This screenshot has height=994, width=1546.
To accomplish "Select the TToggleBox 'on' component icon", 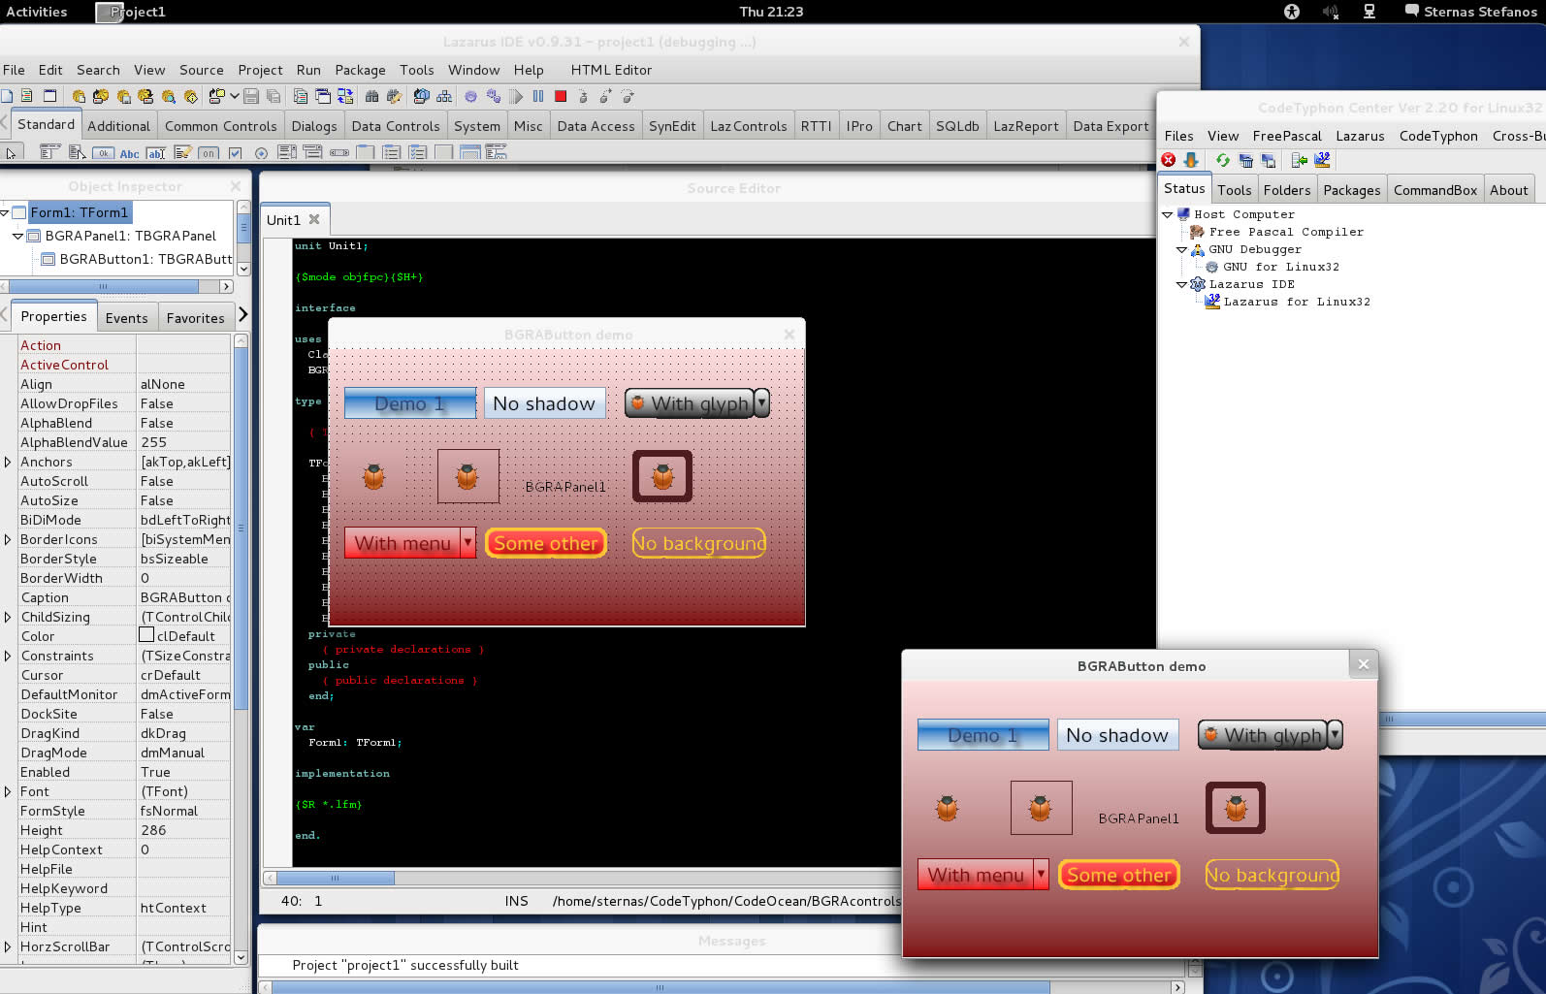I will point(208,153).
